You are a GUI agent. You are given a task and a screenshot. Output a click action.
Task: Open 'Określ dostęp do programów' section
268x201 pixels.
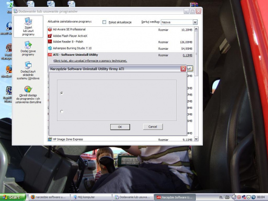click(28, 95)
